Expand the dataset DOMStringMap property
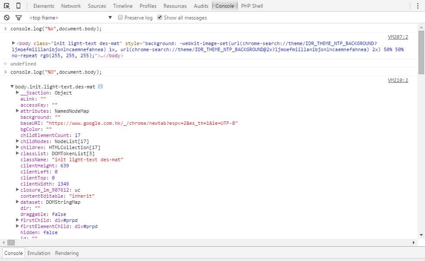Viewport: 425px width, 261px height. click(17, 202)
